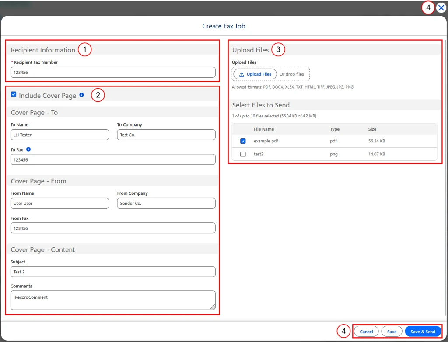Viewport: 448px width, 342px height.
Task: Click the To Company input field
Action: point(166,135)
